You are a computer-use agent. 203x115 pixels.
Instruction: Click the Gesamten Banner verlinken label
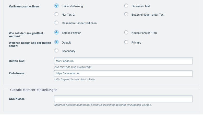tap(79, 23)
